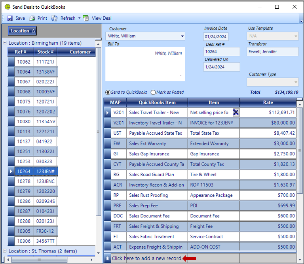Click Save label in toolbar
Viewport: 304px width, 264px height.
tap(20, 18)
